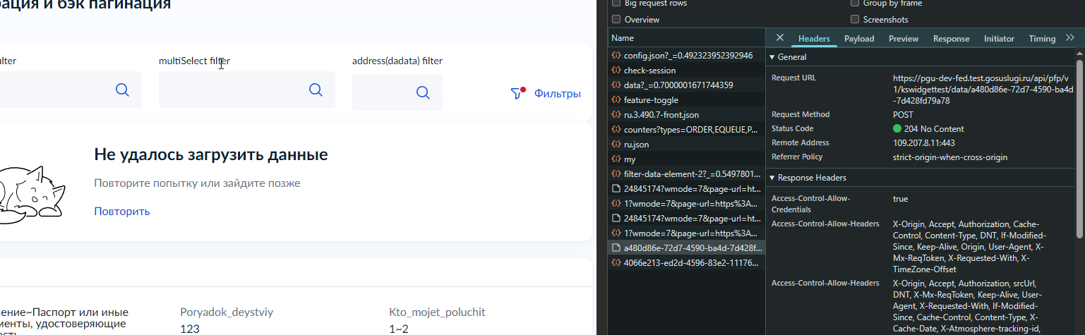Click the POST request method value

point(903,114)
